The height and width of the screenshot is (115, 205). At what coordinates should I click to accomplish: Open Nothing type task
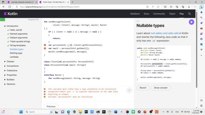point(16,53)
